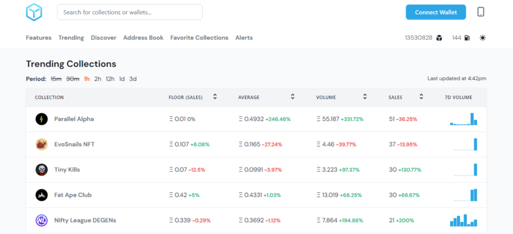
Task: Open the mobile device icon beside Connect Wallet
Action: [x=480, y=12]
